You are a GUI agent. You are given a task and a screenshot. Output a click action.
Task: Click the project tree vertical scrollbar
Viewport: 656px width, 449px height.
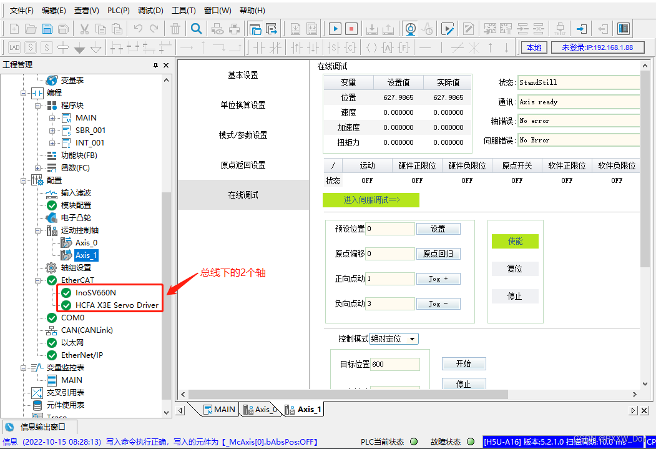(x=166, y=295)
